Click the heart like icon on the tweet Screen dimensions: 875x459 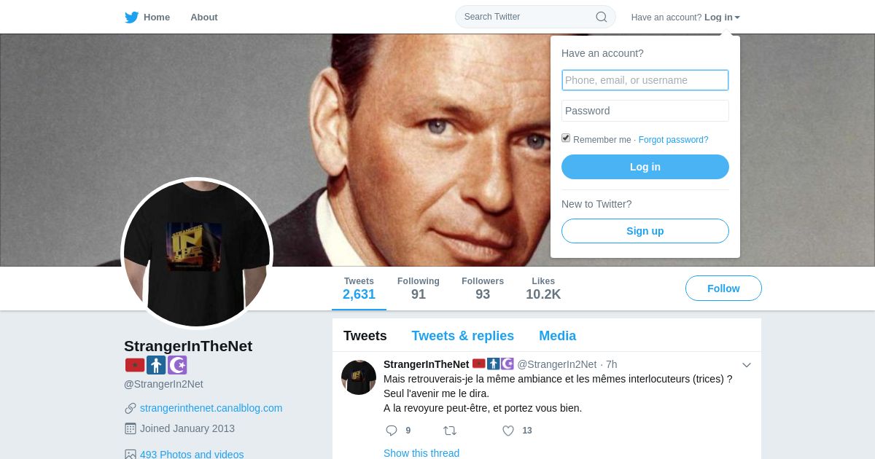(x=508, y=431)
